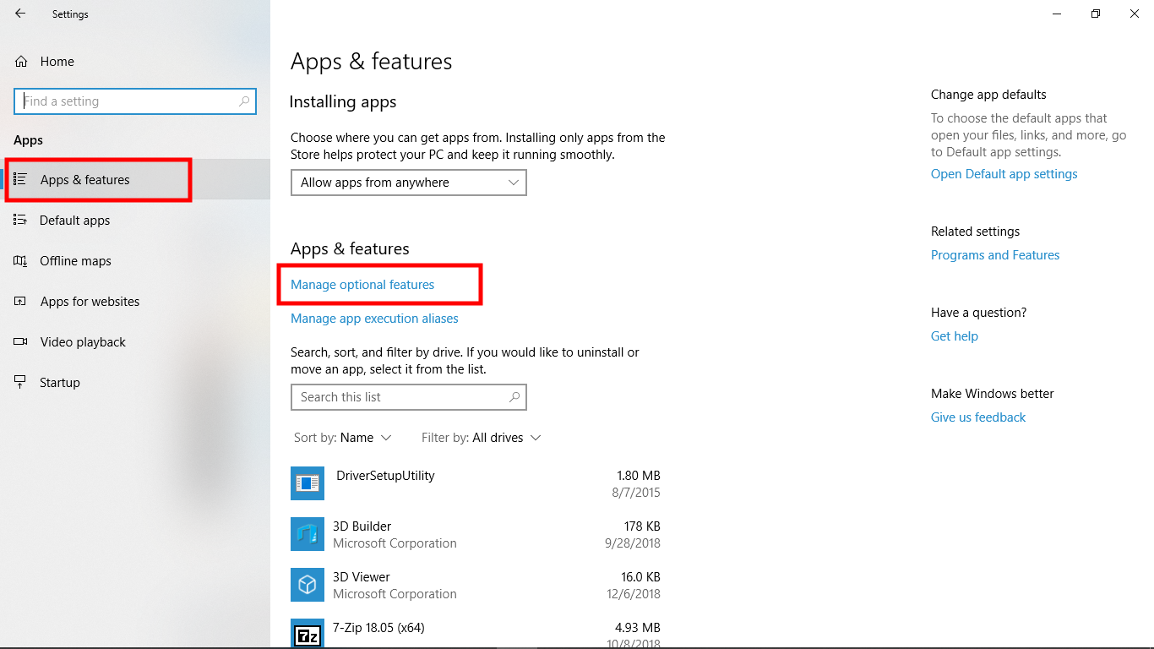Click the Apps & features sidebar icon

(20, 179)
